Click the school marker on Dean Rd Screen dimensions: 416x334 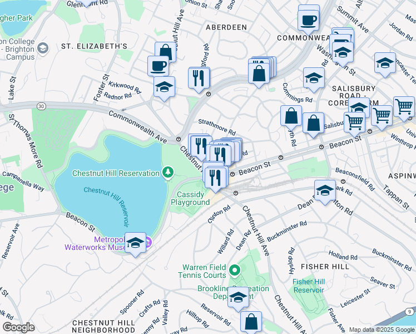pyautogui.click(x=325, y=191)
